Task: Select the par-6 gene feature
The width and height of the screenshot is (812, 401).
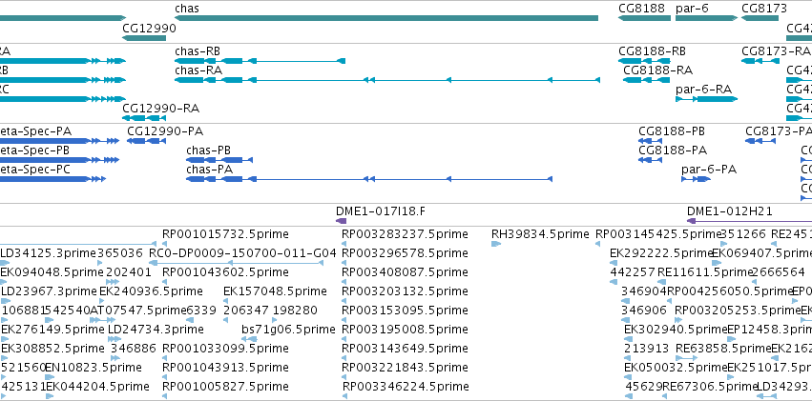Action: point(706,19)
